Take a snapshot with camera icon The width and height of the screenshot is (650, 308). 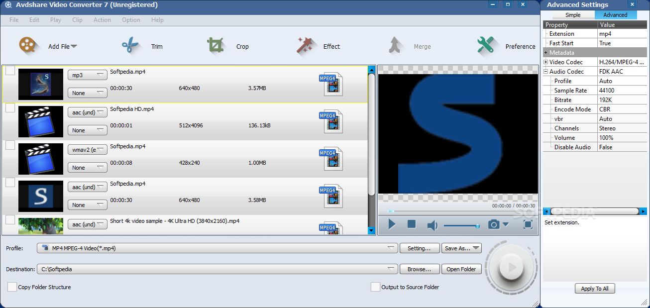494,224
